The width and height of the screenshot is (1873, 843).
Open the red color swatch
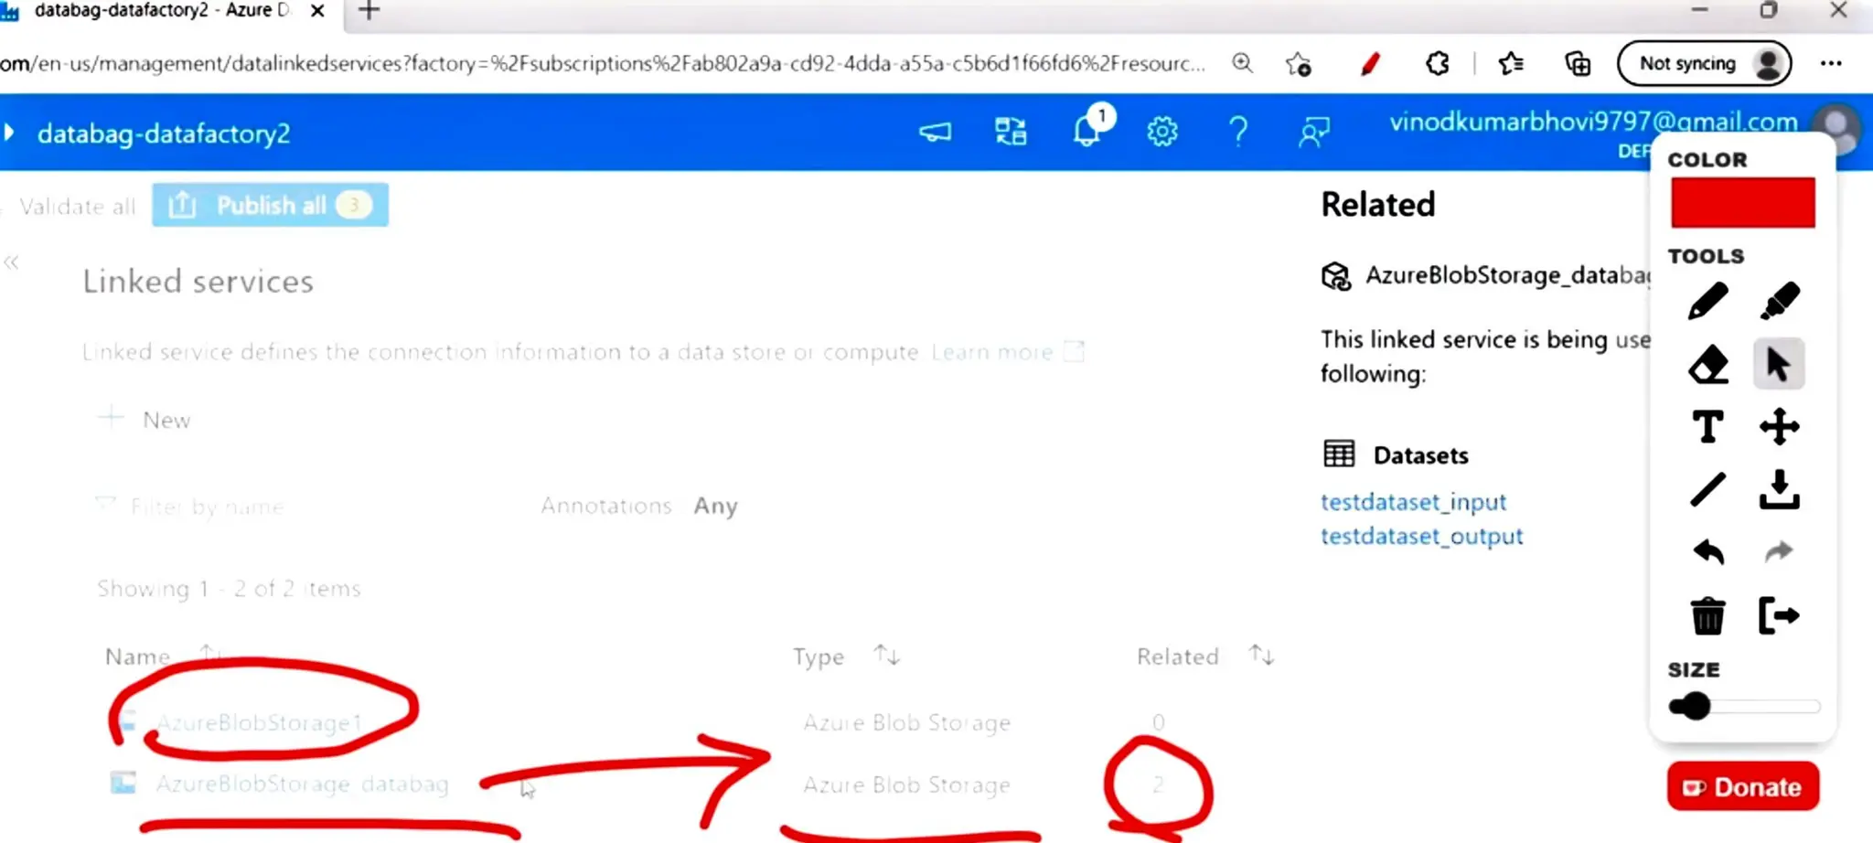click(x=1742, y=203)
